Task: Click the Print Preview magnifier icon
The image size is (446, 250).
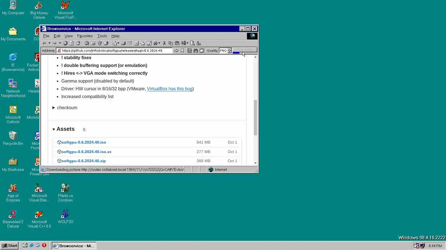Action: coord(193,43)
